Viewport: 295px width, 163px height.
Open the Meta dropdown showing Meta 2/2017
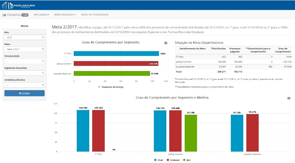(x=24, y=49)
